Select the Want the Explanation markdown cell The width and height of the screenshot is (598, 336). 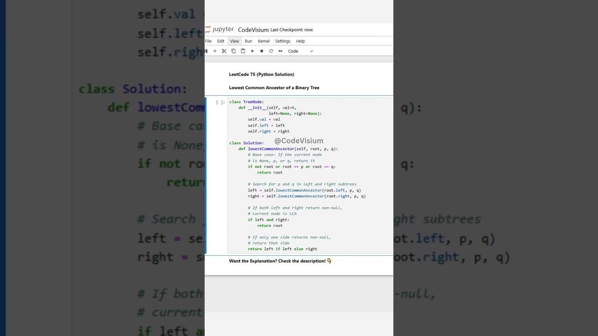pos(280,261)
